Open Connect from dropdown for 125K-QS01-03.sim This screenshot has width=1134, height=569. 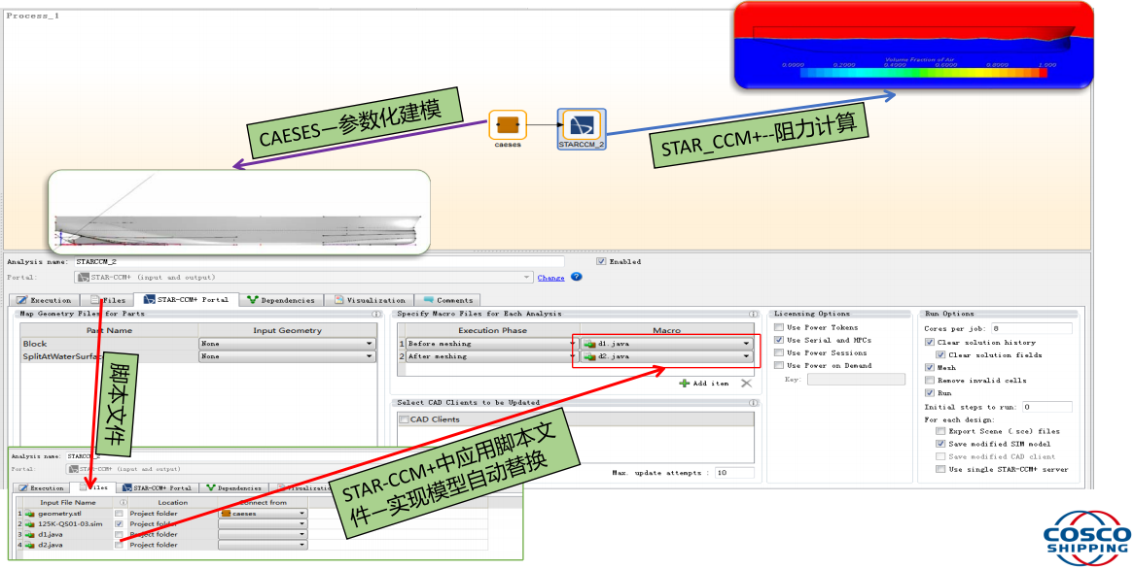tap(263, 524)
